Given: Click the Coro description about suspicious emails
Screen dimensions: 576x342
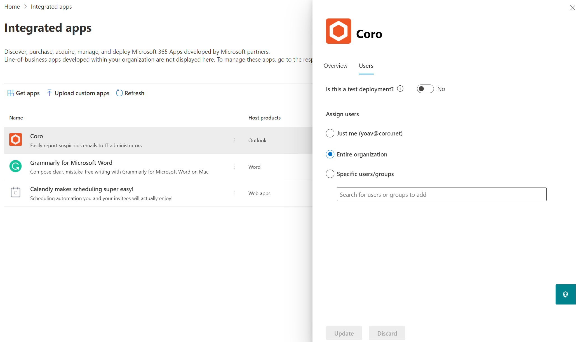Looking at the screenshot, I should (86, 146).
